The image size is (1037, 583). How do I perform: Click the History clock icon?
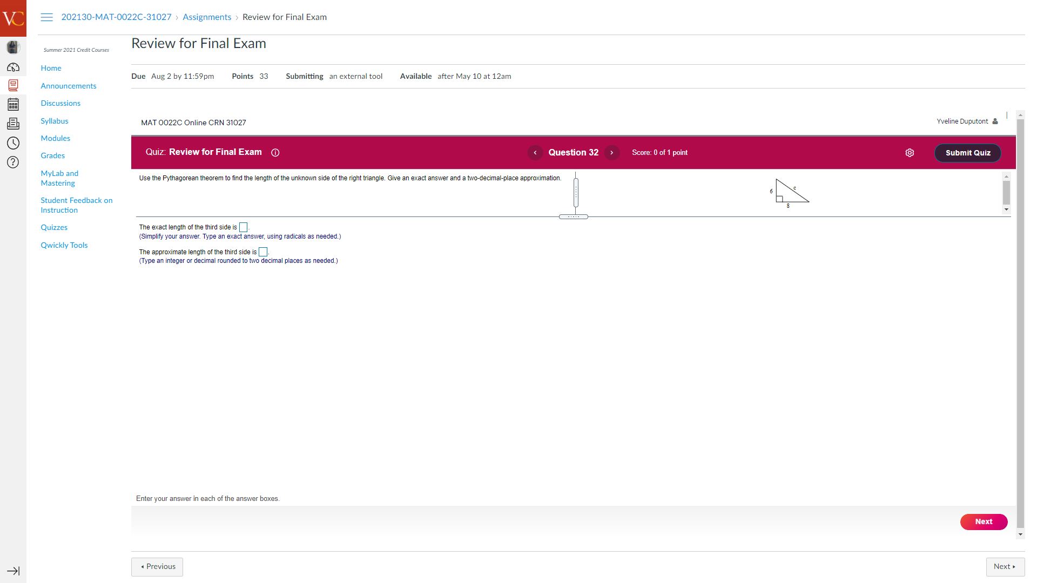13,143
